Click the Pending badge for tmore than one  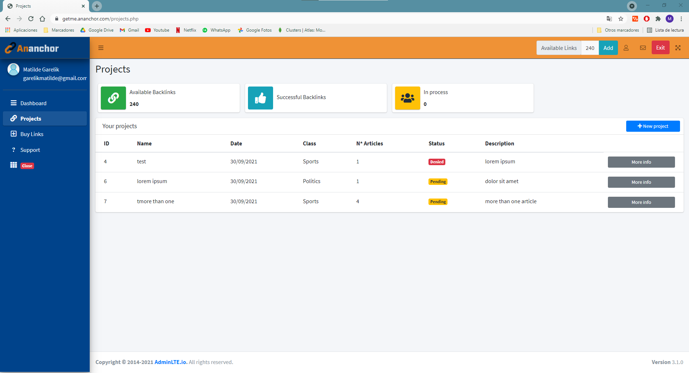(438, 202)
